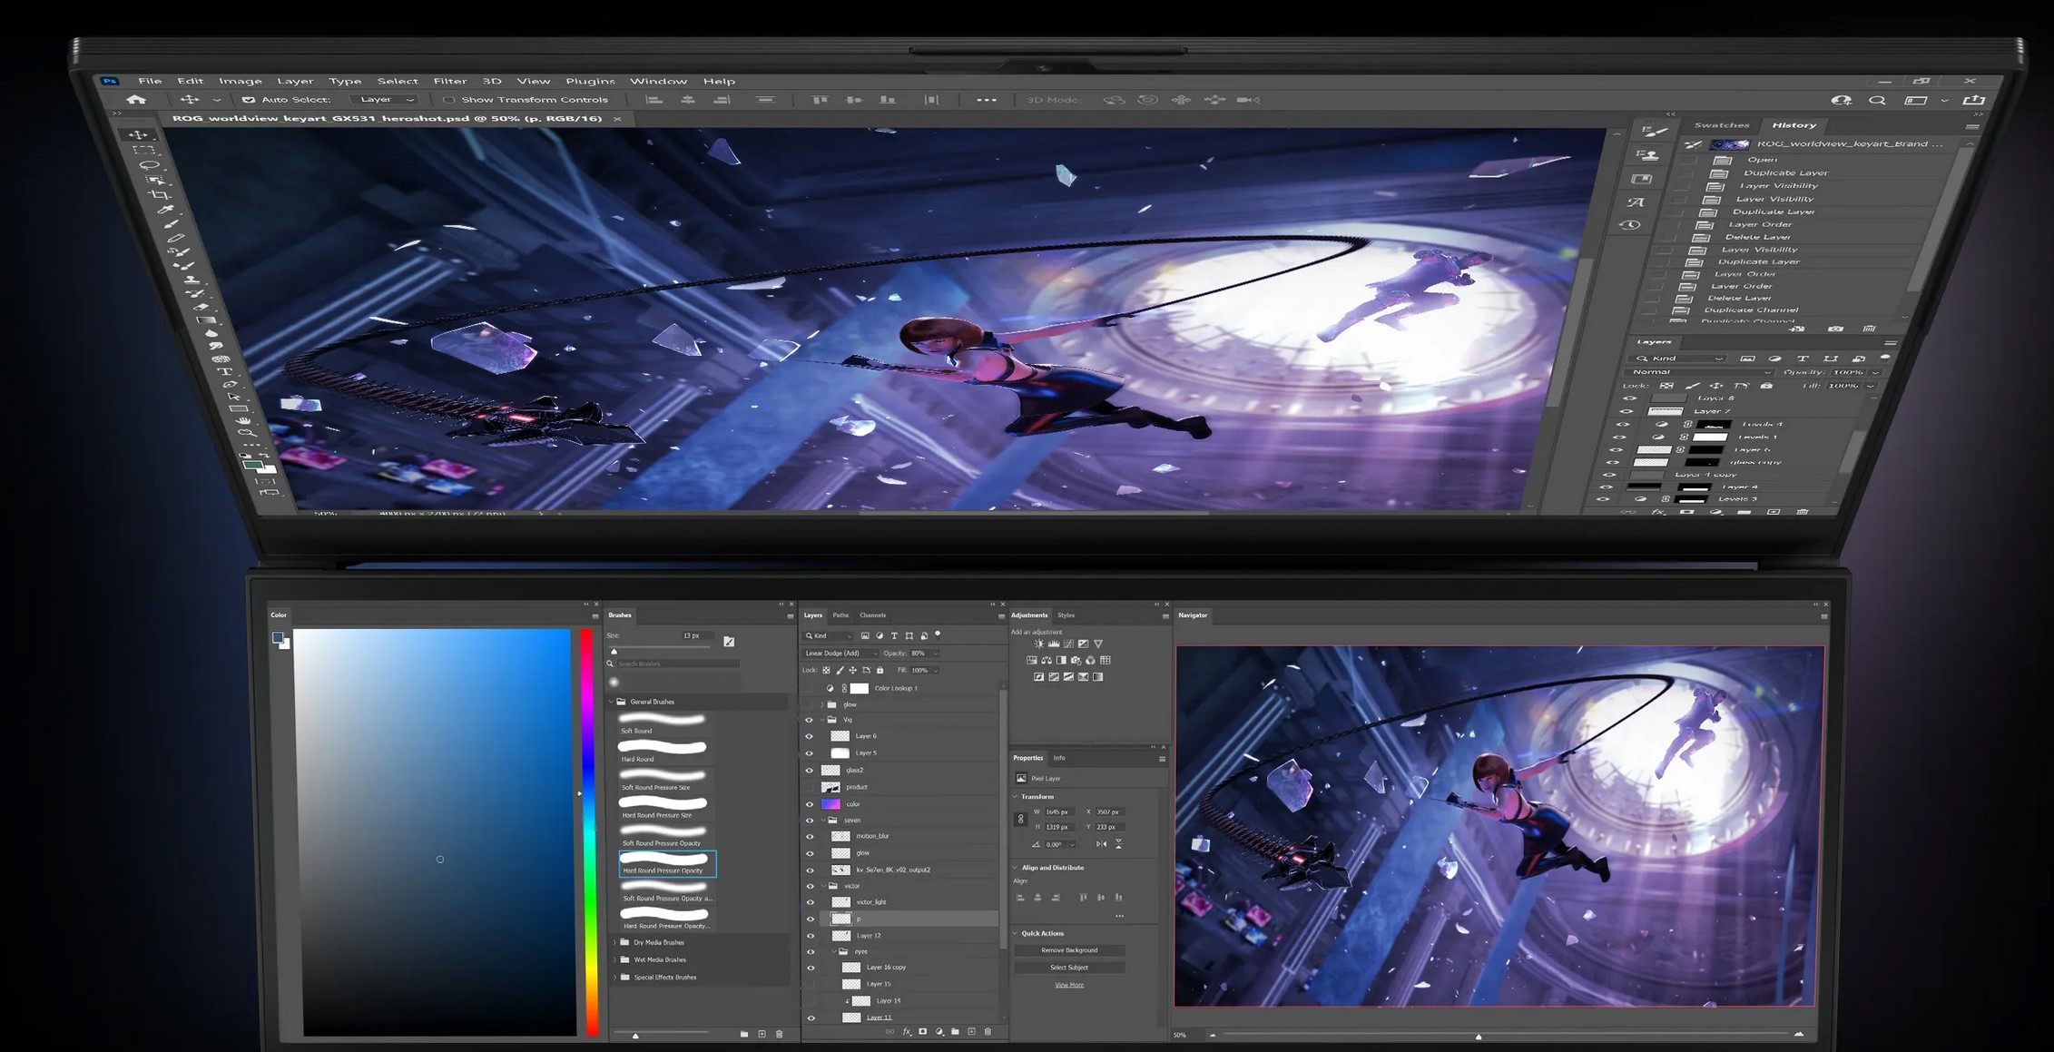Click the lock all layers padlock icon

pos(880,670)
